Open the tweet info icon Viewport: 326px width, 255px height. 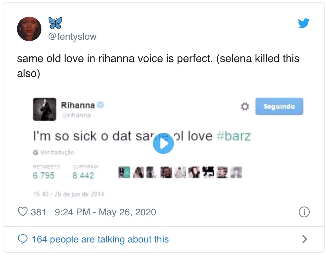pyautogui.click(x=304, y=212)
